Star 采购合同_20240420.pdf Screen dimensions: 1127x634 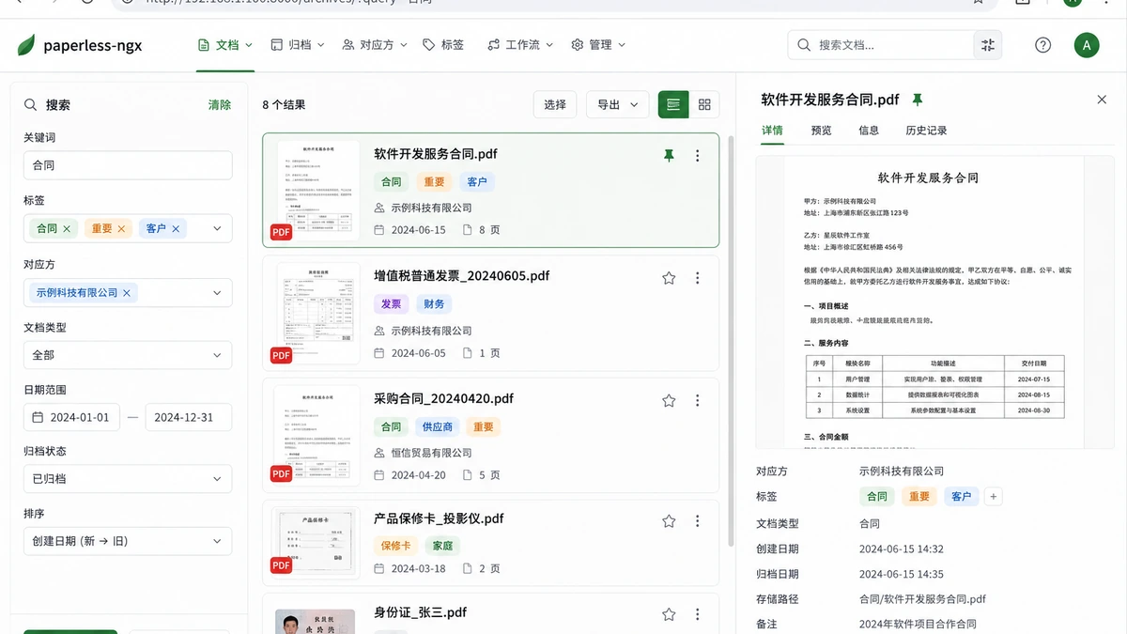click(669, 400)
